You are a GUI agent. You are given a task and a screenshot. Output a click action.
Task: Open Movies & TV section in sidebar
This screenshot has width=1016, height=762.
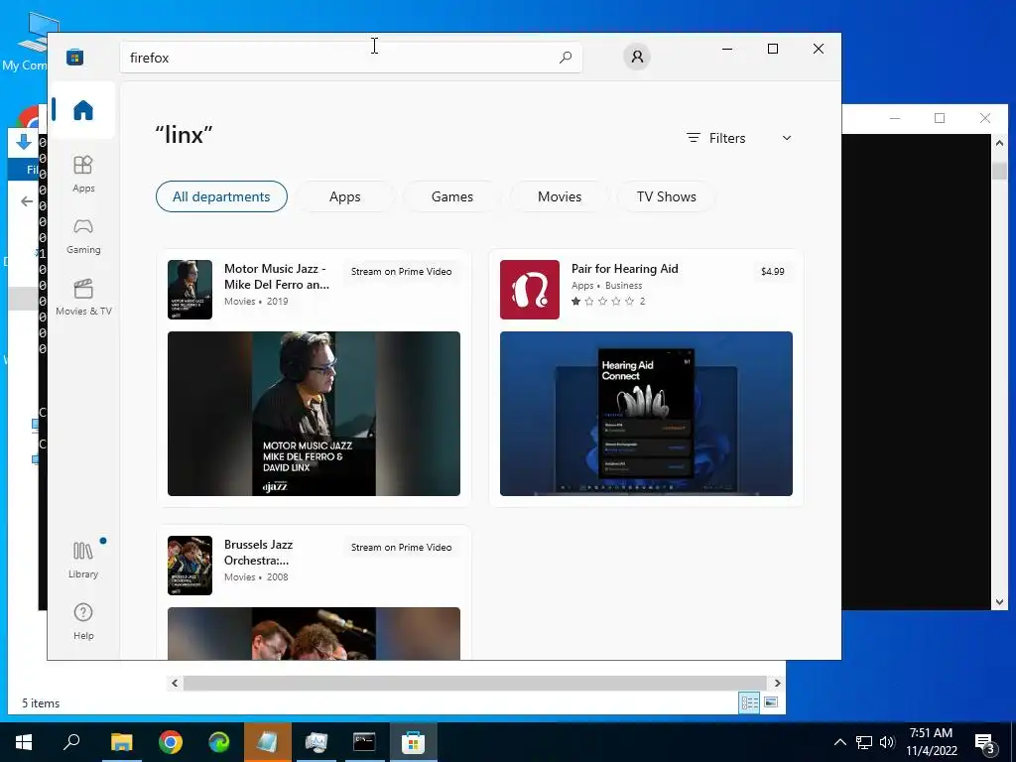pyautogui.click(x=83, y=297)
